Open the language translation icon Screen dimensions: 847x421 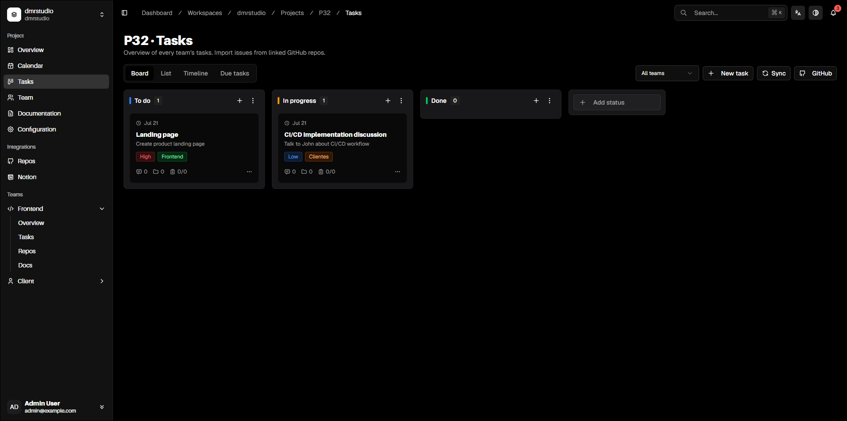tap(798, 13)
